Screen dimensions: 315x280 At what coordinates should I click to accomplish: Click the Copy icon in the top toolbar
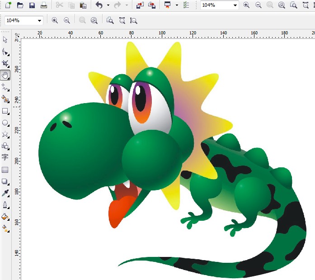(71, 5)
